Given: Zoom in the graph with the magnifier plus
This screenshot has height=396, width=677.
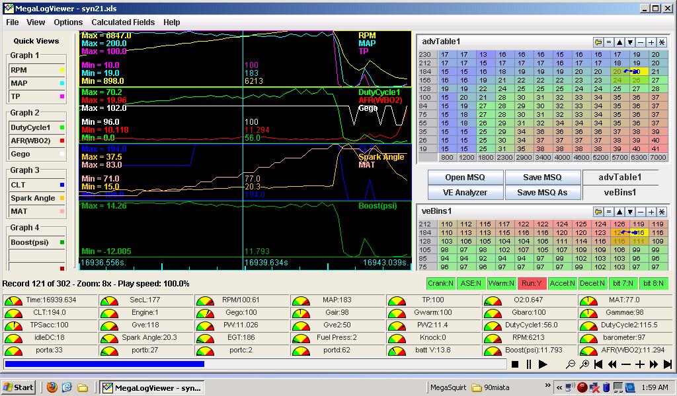Looking at the screenshot, I should coord(584,364).
